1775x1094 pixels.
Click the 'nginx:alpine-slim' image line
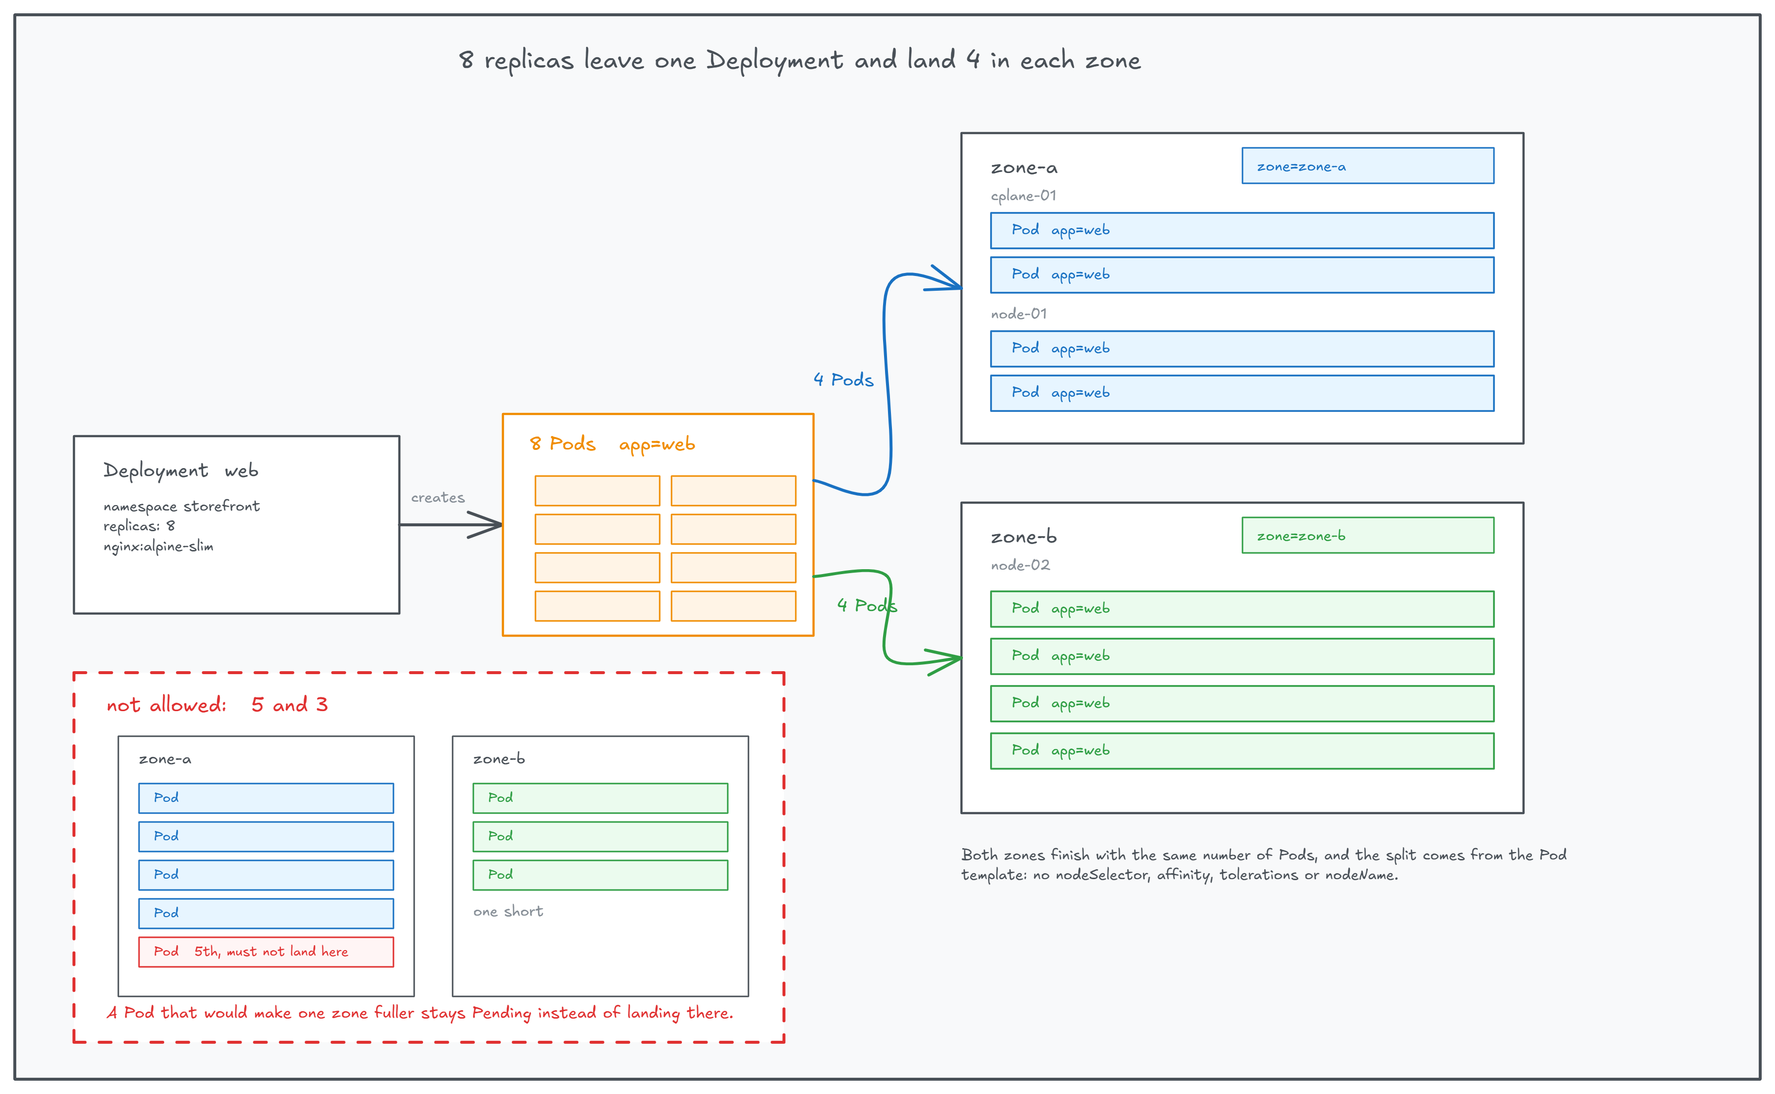pos(158,547)
